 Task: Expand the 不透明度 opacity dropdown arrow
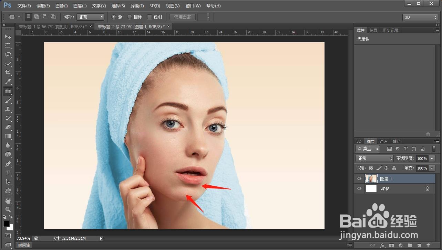point(432,159)
